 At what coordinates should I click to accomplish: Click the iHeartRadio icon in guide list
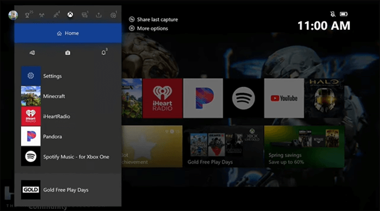pos(31,116)
